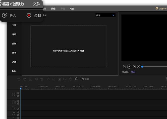Click the microphone voiceover icon
This screenshot has height=119, width=167.
(76, 79)
